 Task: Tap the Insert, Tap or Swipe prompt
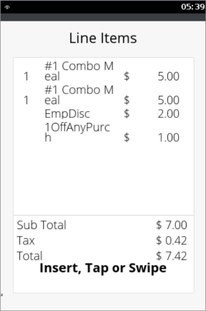(x=103, y=268)
